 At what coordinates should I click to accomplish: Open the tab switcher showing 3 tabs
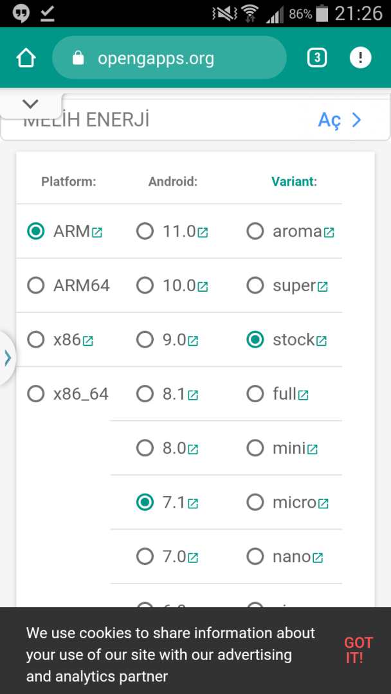[x=316, y=58]
